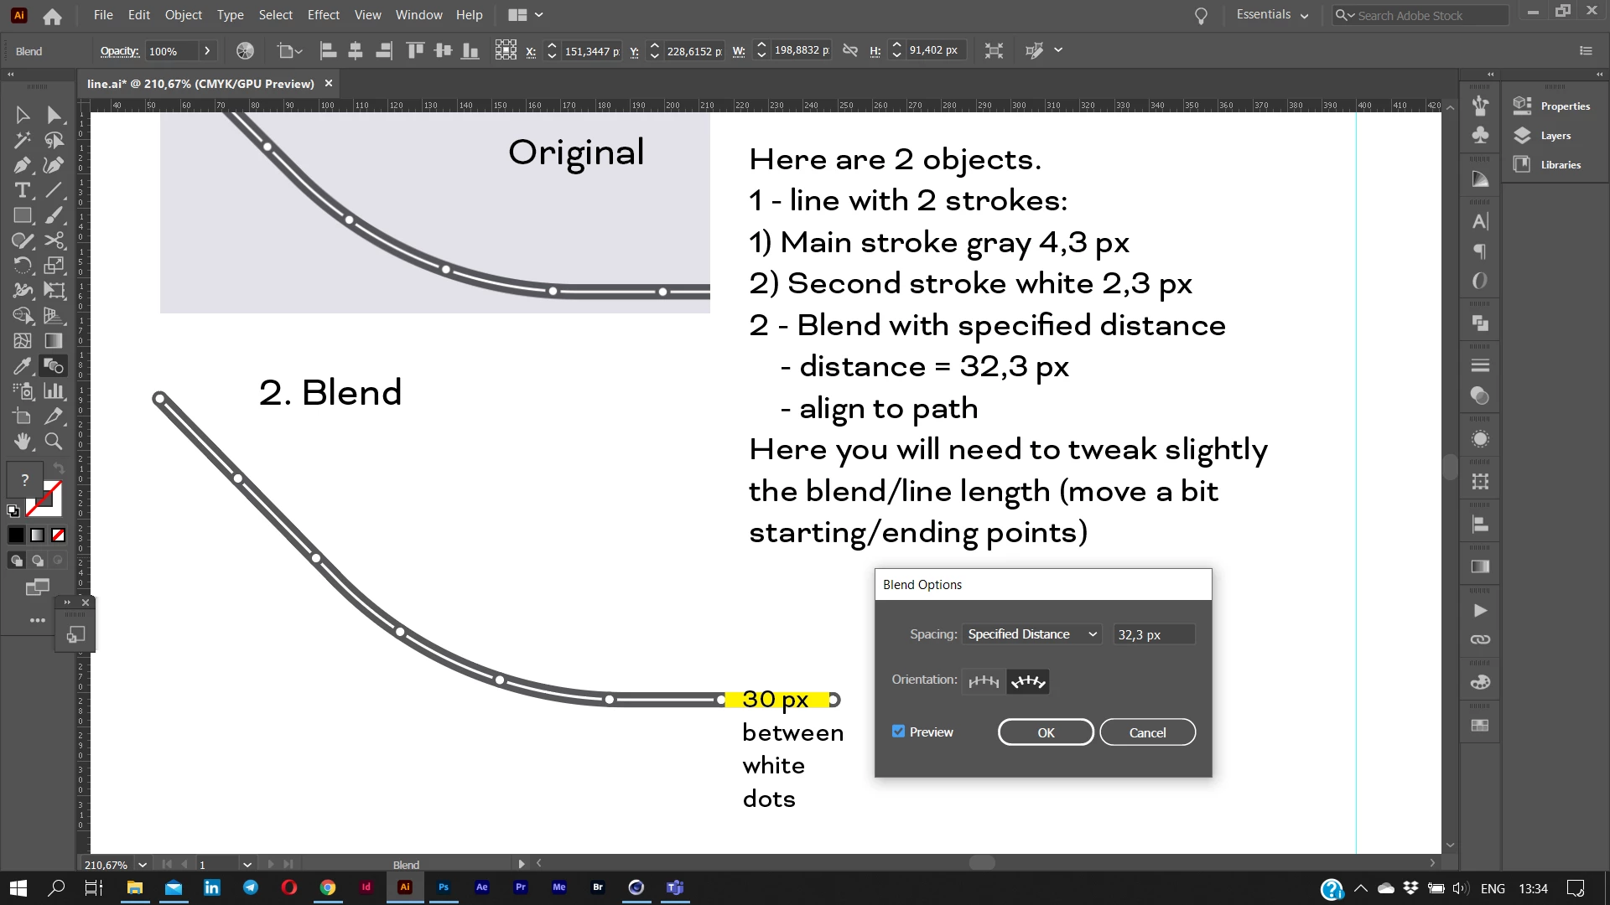Screen dimensions: 1610x905
Task: Select the Gradient tool
Action: click(x=54, y=341)
